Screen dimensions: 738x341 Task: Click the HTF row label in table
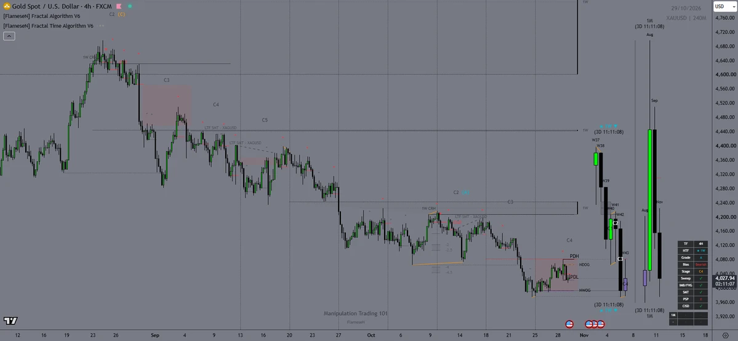[685, 251]
